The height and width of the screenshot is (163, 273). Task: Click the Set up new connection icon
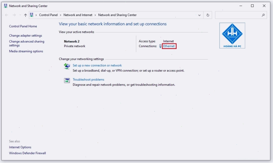click(x=67, y=66)
